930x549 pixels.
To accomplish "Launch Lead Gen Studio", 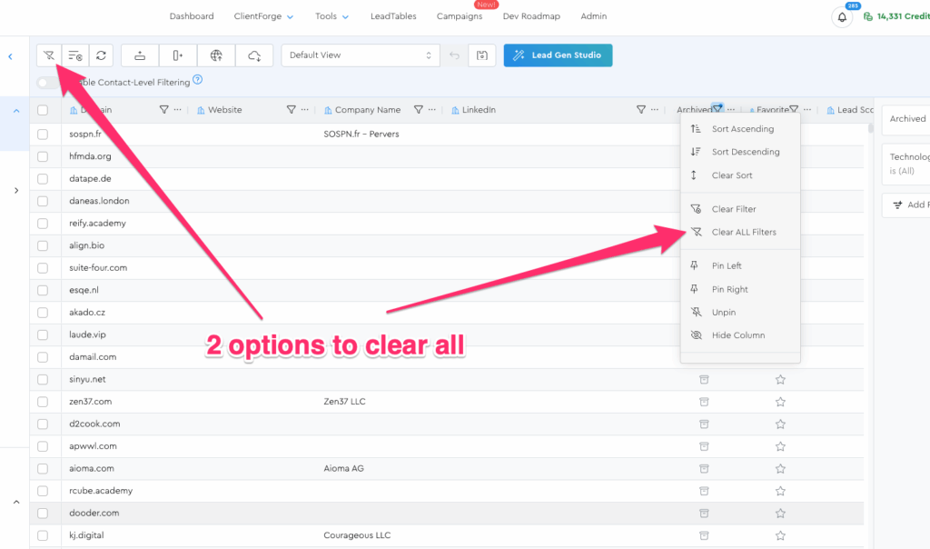I will [x=559, y=55].
